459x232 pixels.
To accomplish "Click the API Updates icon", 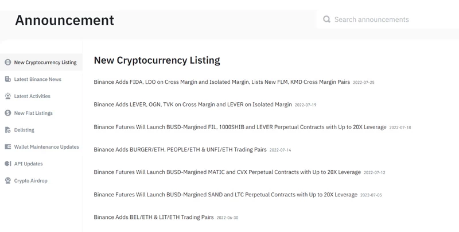I will 8,164.
